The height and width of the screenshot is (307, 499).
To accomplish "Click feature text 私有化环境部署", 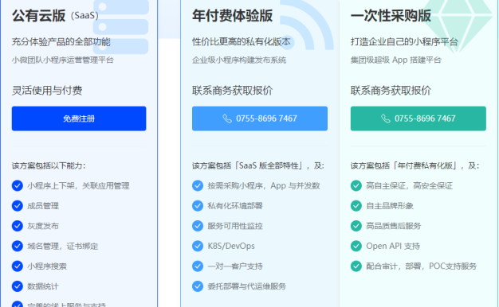I will (235, 206).
